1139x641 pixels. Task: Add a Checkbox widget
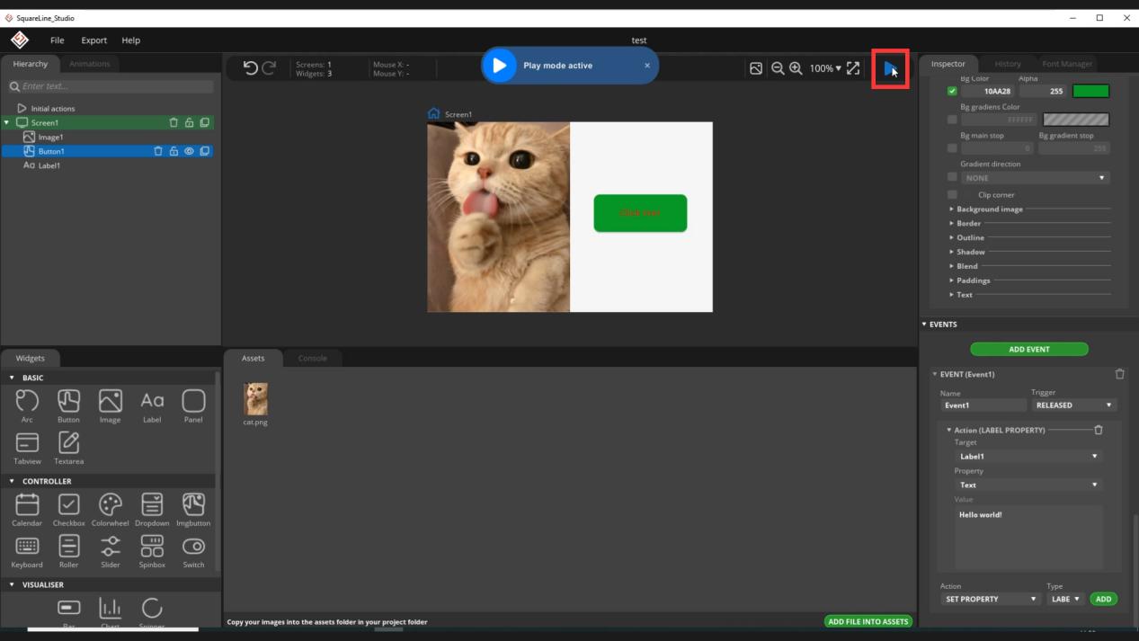click(68, 509)
